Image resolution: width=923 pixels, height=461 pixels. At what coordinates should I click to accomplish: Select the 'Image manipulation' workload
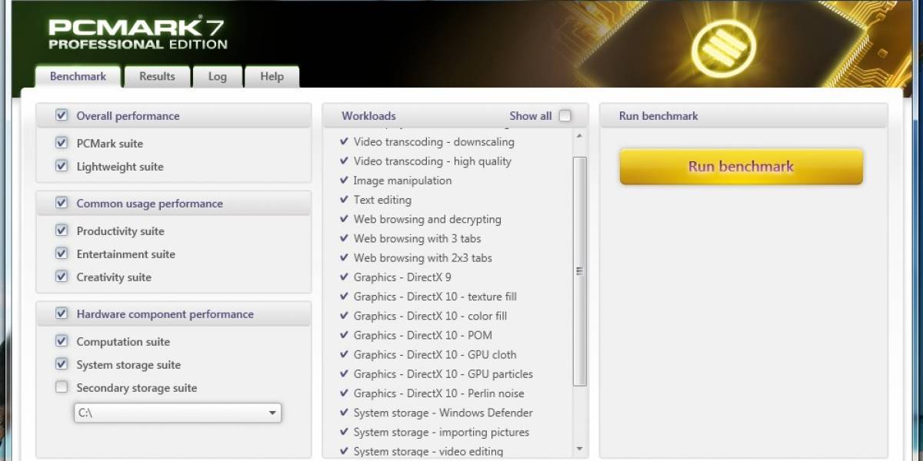pos(402,181)
